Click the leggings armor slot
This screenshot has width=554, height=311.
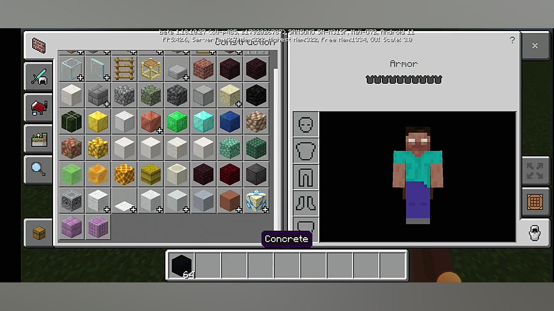[306, 177]
